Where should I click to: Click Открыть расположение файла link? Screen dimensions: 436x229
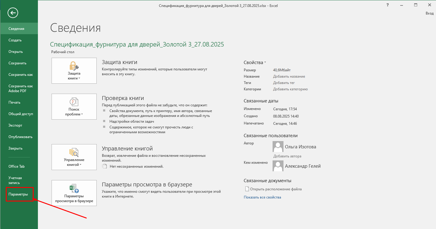(x=276, y=189)
